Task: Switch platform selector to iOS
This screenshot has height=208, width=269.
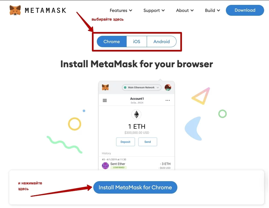Action: 137,41
